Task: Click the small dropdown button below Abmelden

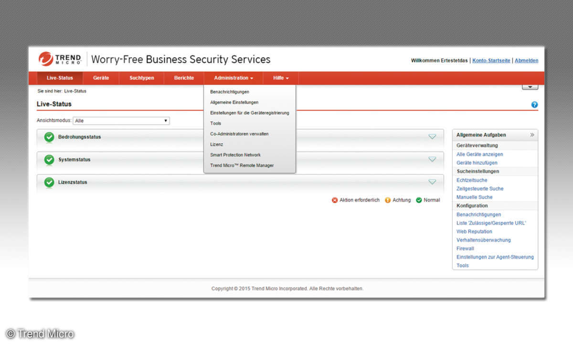Action: 530,86
